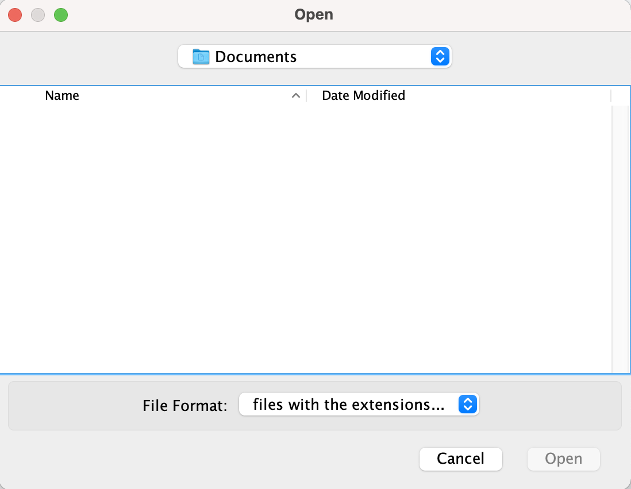This screenshot has width=631, height=489.
Task: Click the gray minimize window control
Action: (x=37, y=14)
